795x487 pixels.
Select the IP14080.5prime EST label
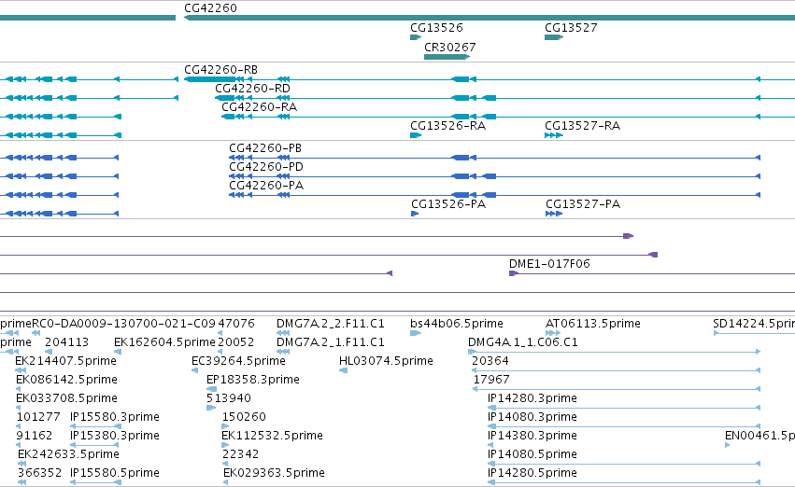click(x=532, y=454)
